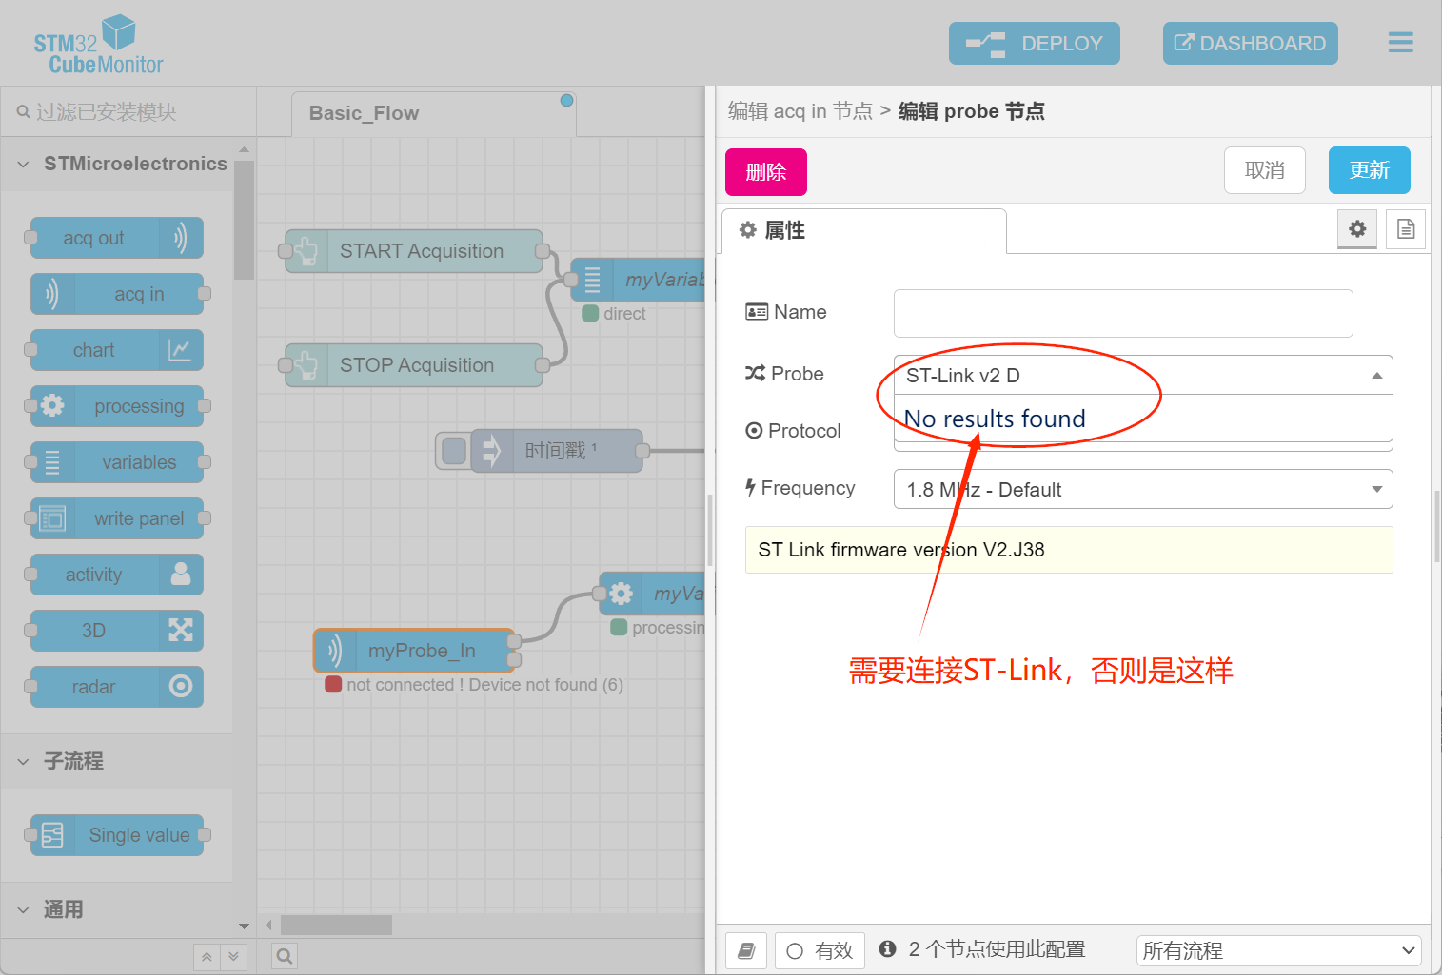
Task: Click the pink 删除 delete button
Action: coord(765,172)
